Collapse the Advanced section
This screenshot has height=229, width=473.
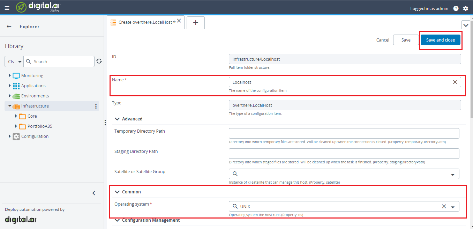pyautogui.click(x=117, y=119)
